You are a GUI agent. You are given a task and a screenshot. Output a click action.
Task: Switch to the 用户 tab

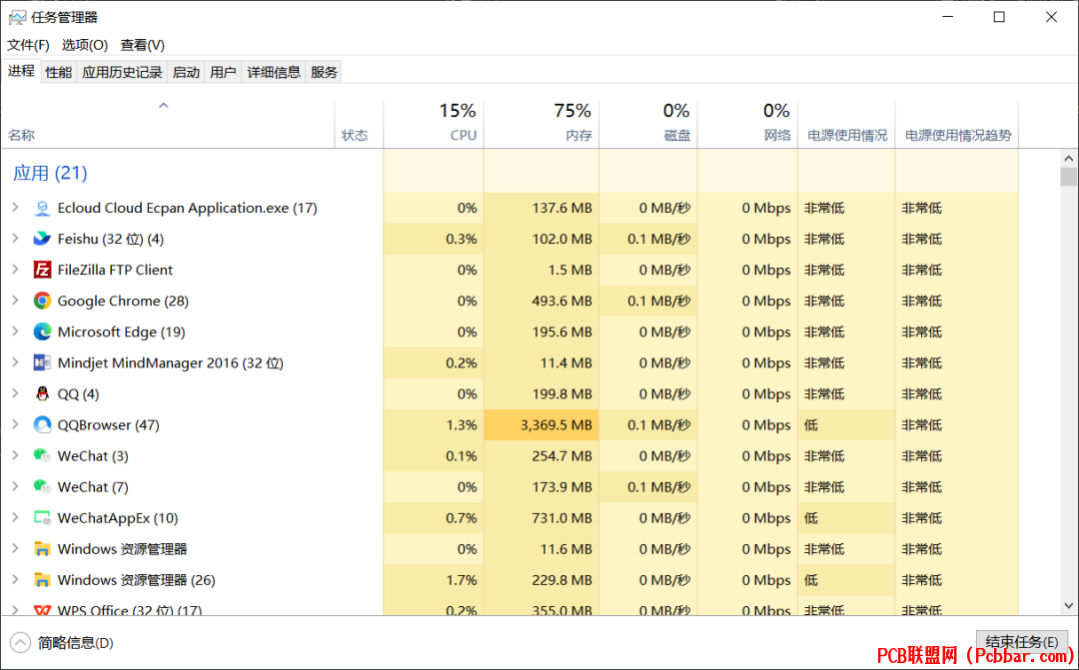(x=223, y=72)
